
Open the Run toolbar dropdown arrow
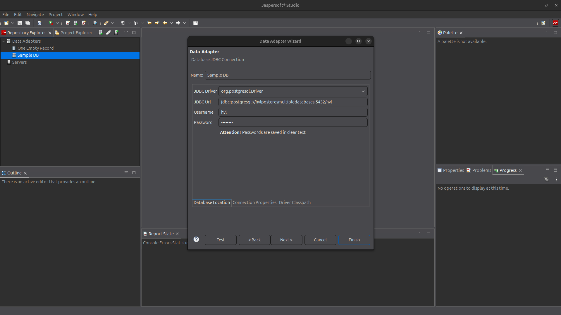[57, 23]
